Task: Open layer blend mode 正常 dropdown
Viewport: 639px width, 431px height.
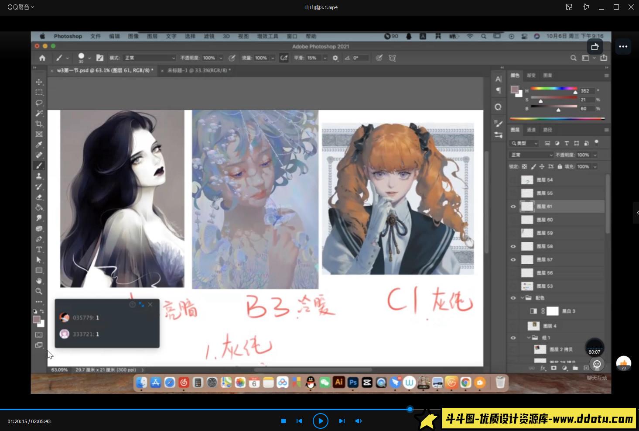Action: click(x=531, y=155)
